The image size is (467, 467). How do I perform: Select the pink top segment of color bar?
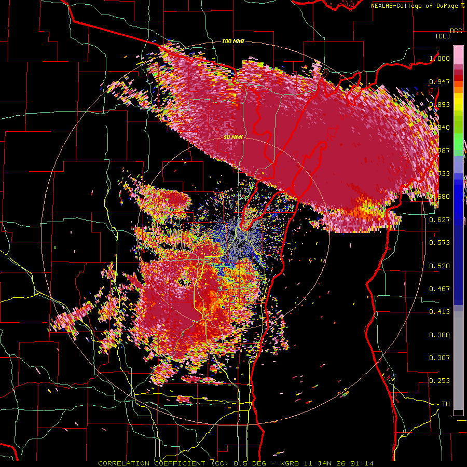[458, 55]
